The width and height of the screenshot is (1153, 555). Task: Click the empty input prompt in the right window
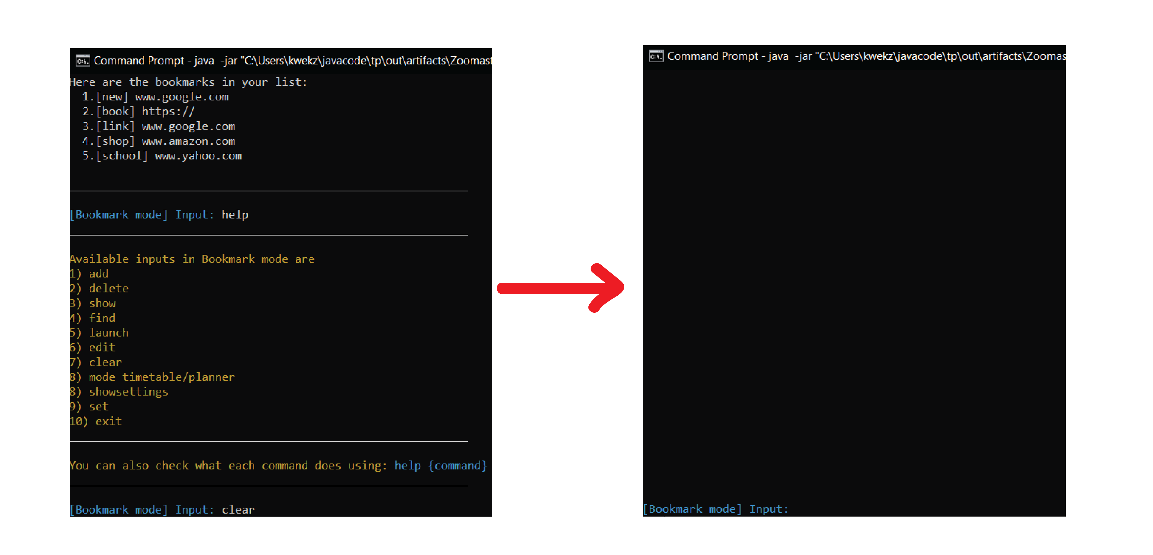pyautogui.click(x=715, y=509)
